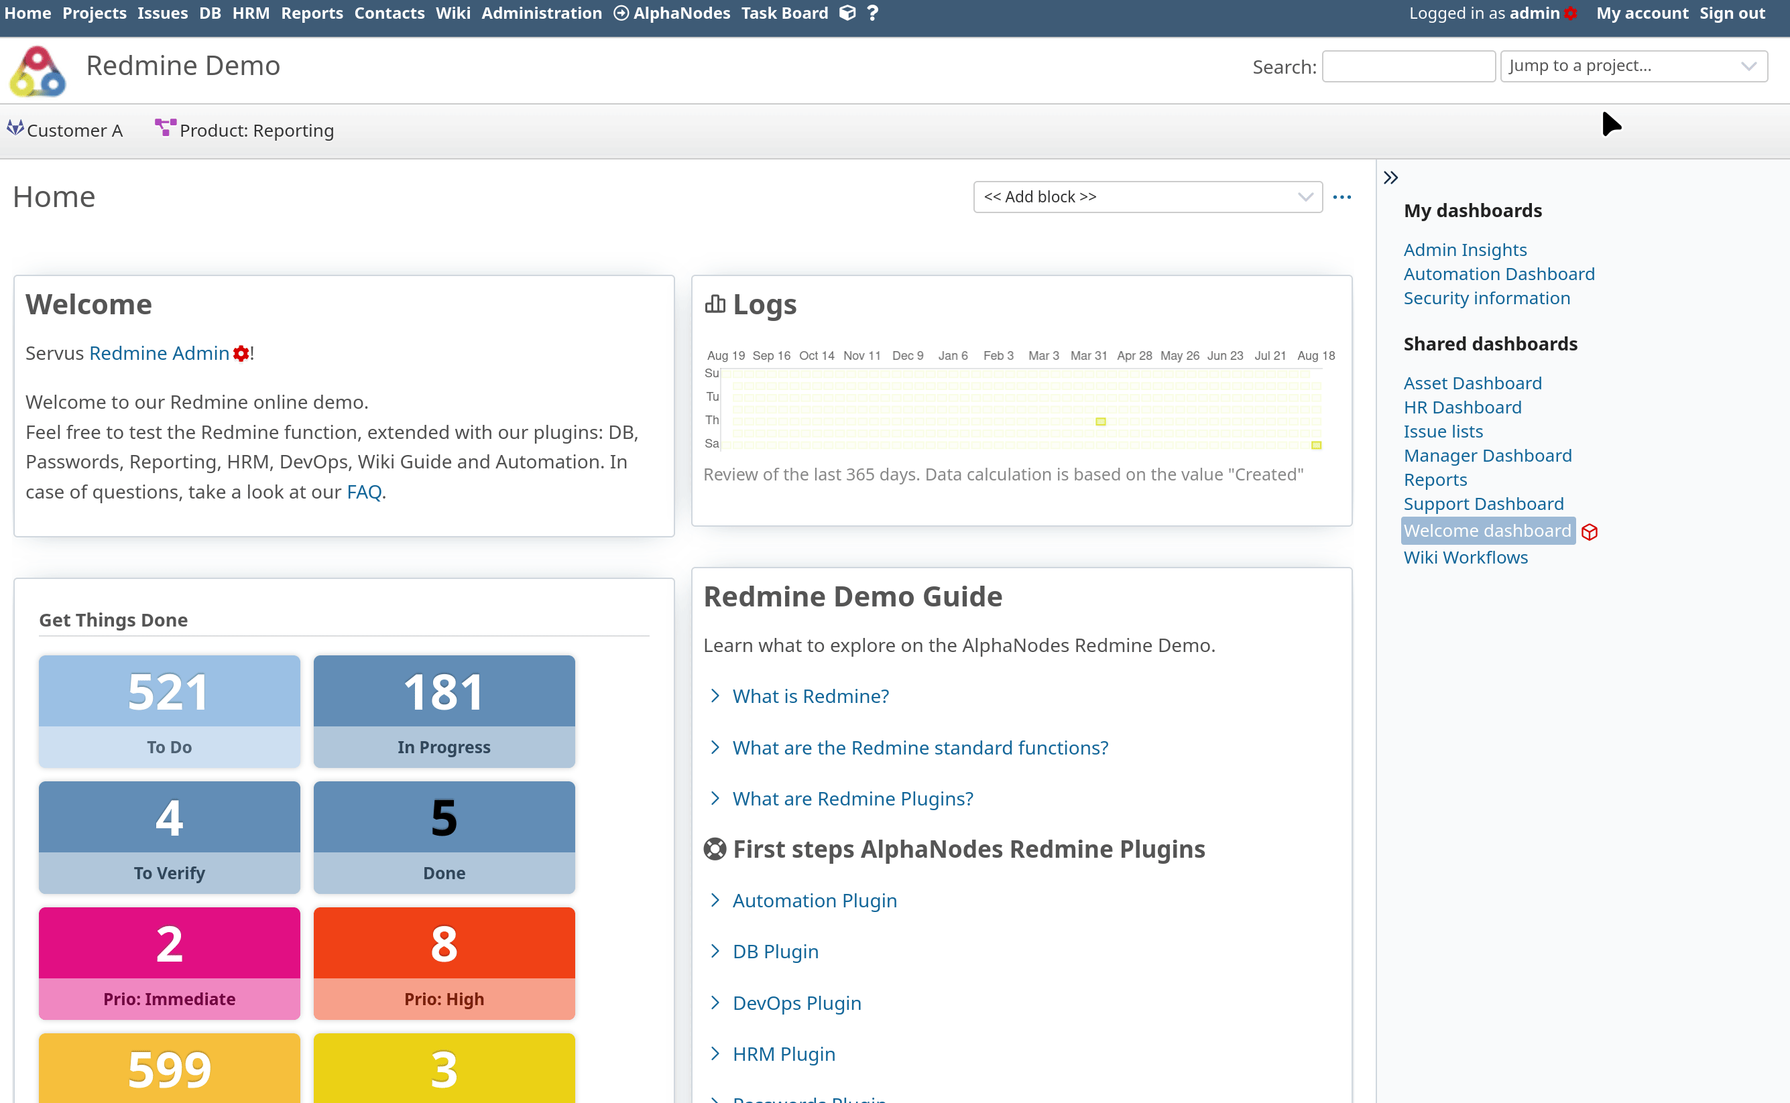Open the Support Dashboard link
The height and width of the screenshot is (1103, 1790).
(x=1484, y=503)
